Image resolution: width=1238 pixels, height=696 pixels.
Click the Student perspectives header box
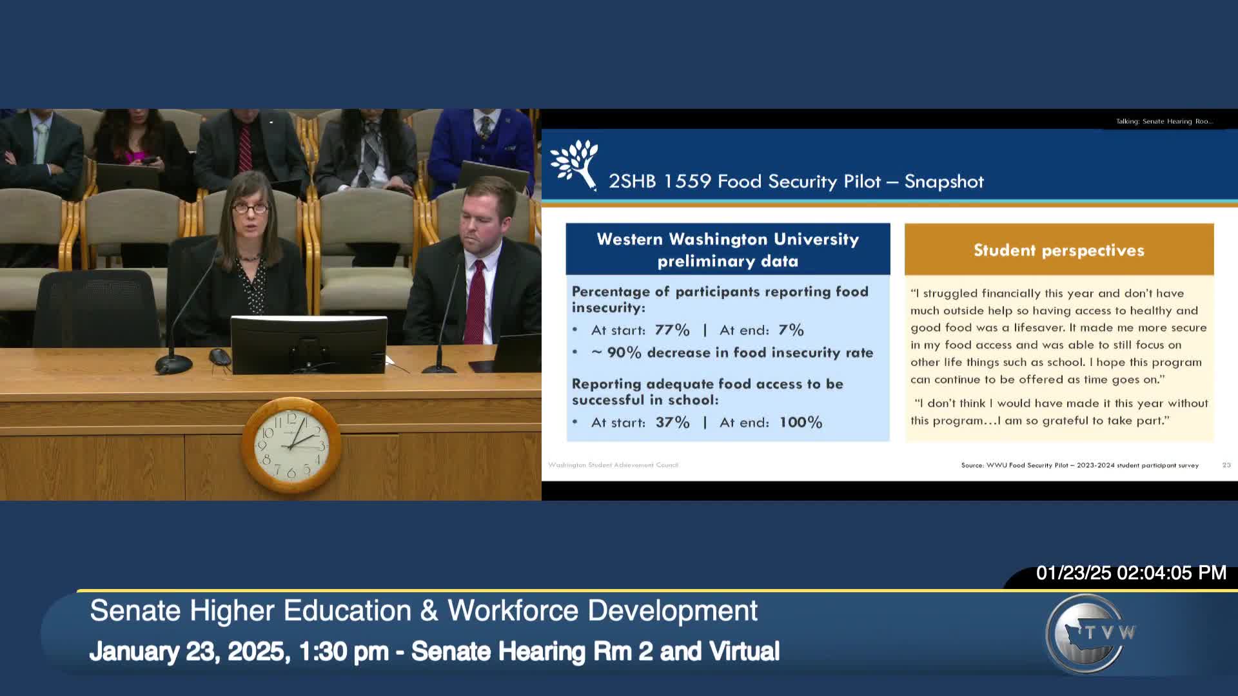coord(1059,250)
